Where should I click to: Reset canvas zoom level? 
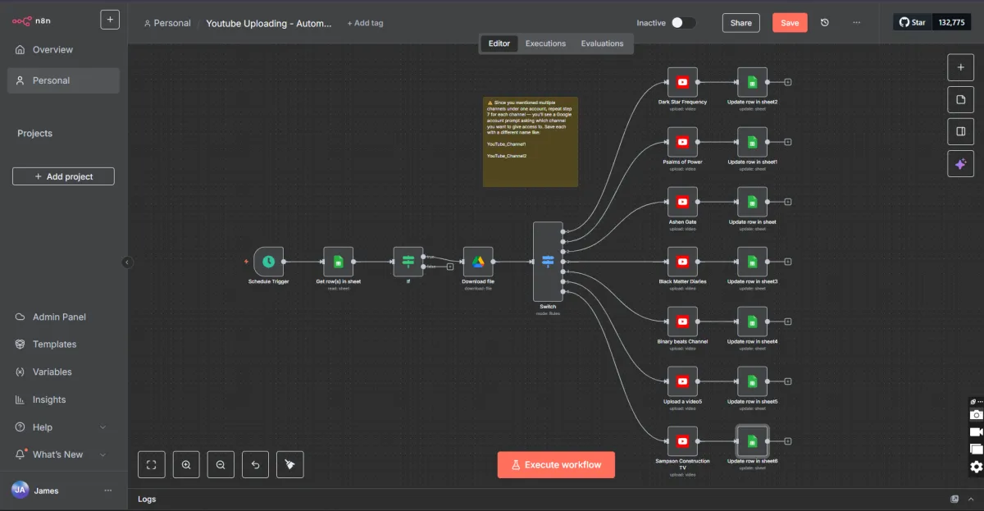coord(255,464)
